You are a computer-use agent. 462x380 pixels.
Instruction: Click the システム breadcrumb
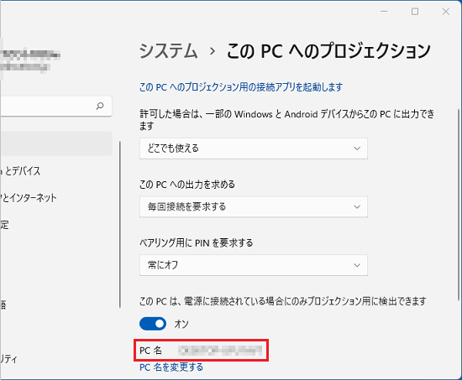(168, 51)
